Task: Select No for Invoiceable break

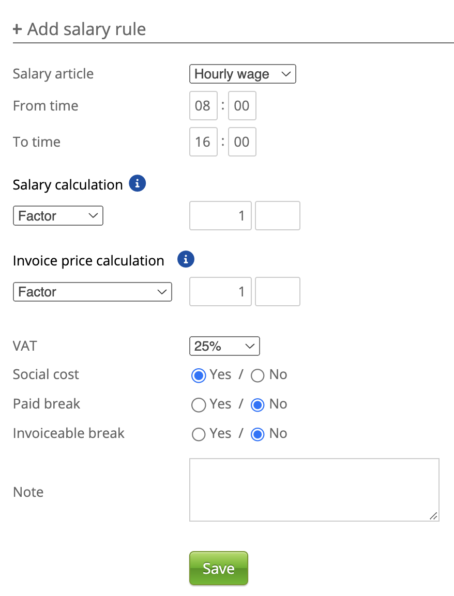Action: coord(258,434)
